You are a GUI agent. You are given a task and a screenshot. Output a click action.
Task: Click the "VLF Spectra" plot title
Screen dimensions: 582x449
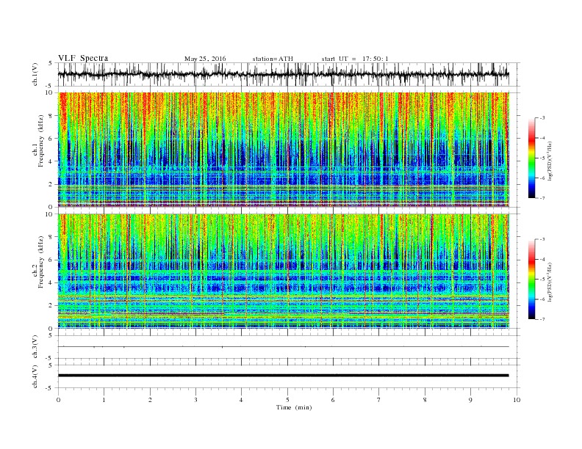click(83, 58)
